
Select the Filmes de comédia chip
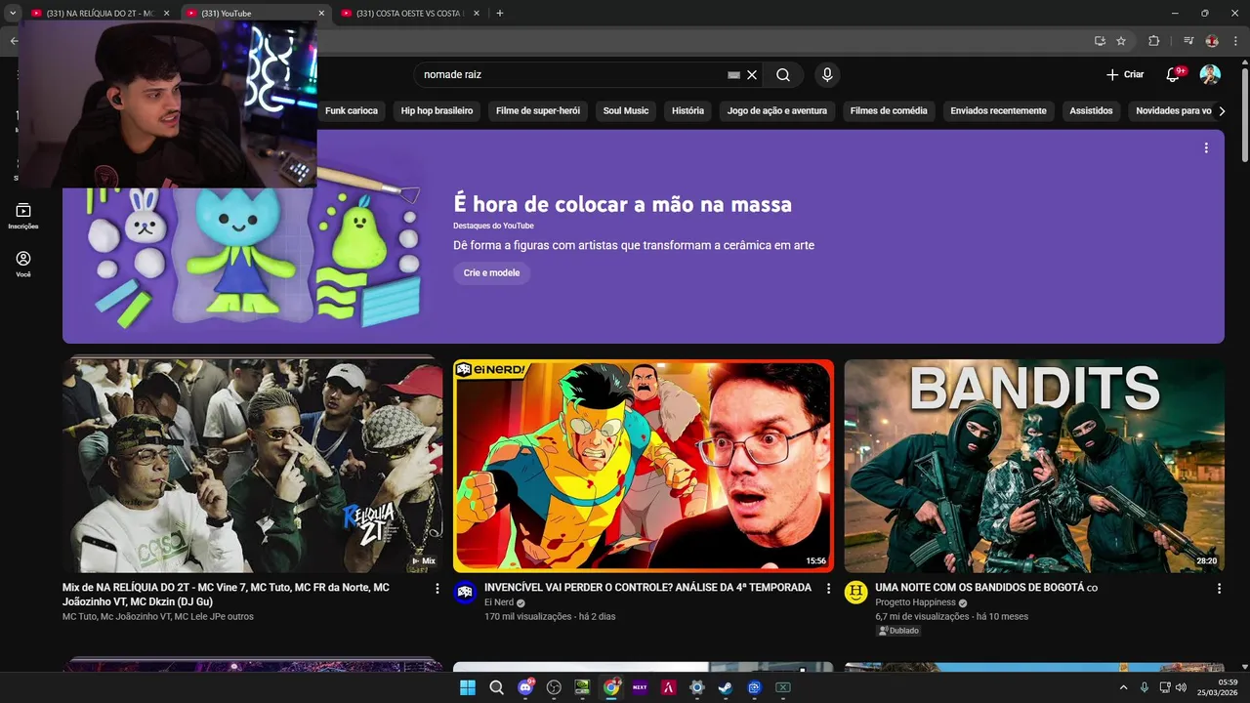(x=889, y=111)
